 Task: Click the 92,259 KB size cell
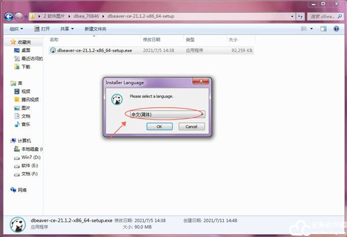click(242, 50)
